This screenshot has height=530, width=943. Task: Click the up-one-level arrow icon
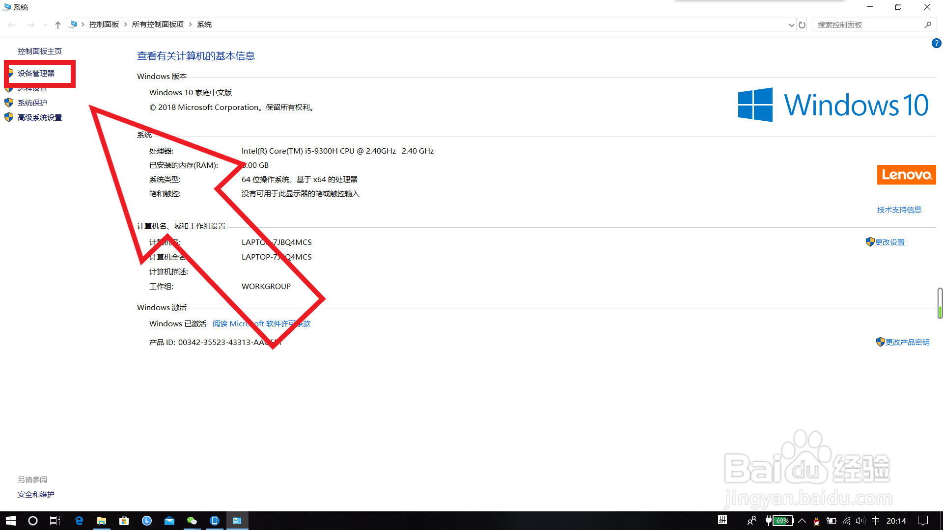(x=58, y=25)
